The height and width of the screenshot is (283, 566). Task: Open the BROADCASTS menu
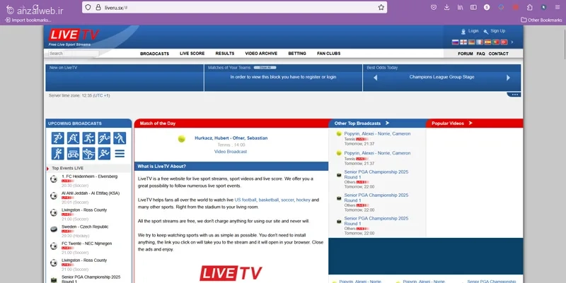click(154, 54)
